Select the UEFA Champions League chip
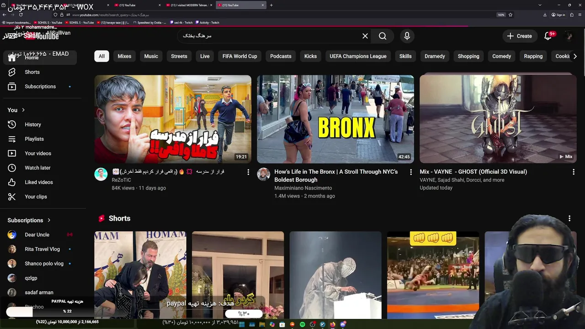 coord(358,56)
